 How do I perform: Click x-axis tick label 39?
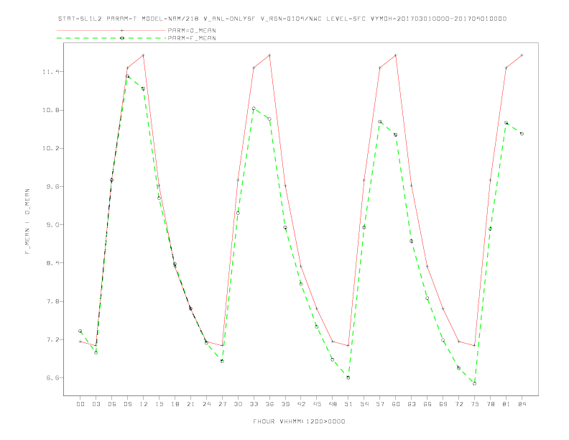(x=285, y=404)
